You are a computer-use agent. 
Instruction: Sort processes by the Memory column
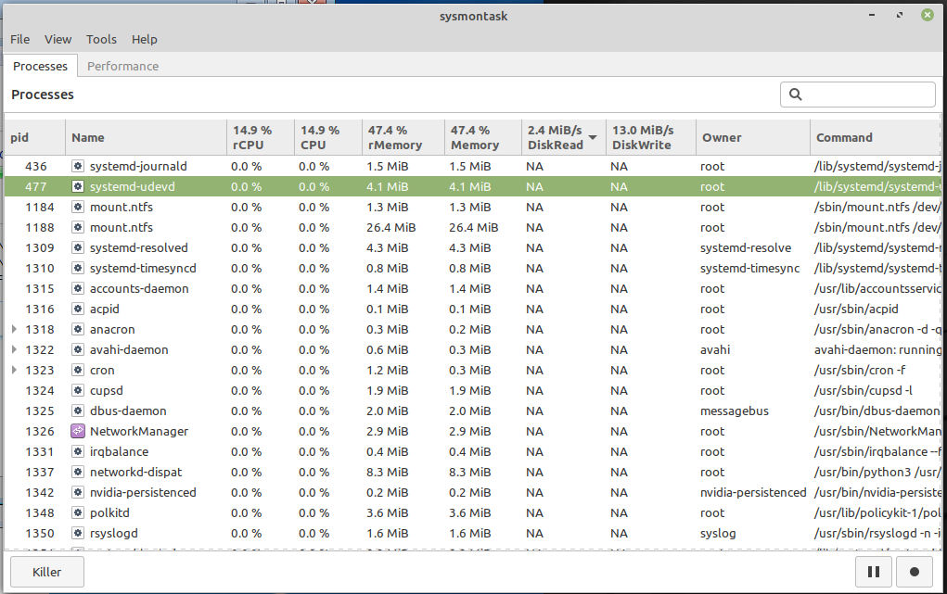[473, 137]
